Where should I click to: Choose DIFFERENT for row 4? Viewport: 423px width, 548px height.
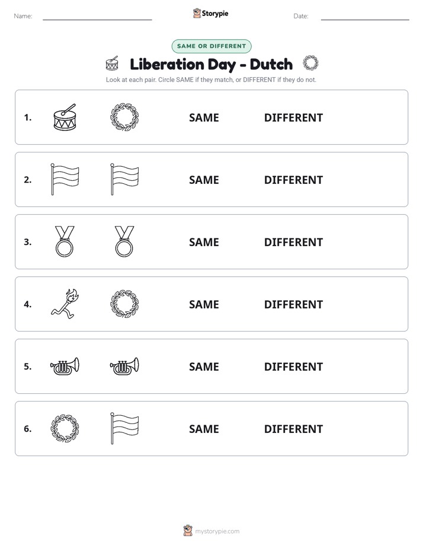293,304
